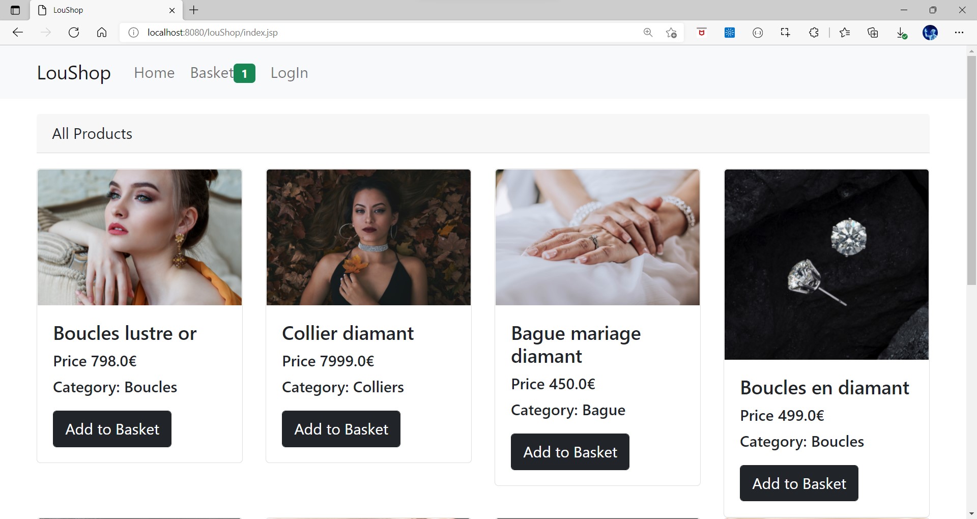
Task: Open the Favorites list icon
Action: [845, 33]
